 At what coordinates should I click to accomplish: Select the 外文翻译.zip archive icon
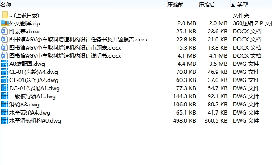pos(5,23)
